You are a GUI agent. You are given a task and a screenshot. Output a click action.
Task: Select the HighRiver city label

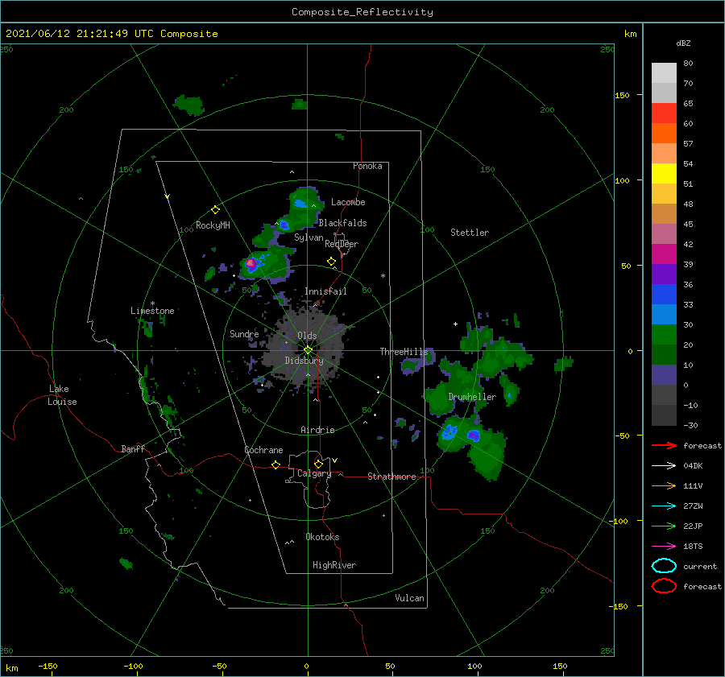pyautogui.click(x=334, y=565)
